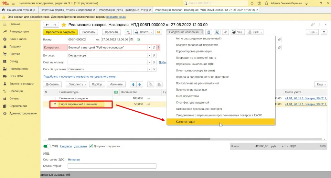This screenshot has width=331, height=178.
Task: Click Изменить button
Action: [x=116, y=84]
